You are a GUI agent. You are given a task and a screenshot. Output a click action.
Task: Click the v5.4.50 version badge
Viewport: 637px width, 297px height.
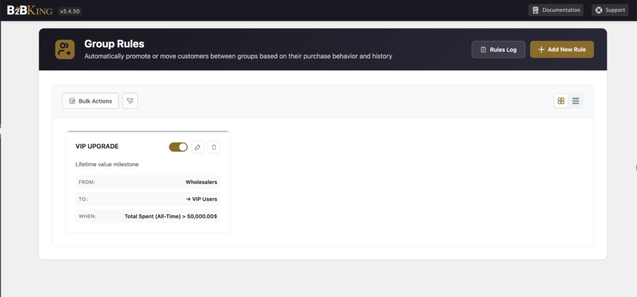coord(70,11)
